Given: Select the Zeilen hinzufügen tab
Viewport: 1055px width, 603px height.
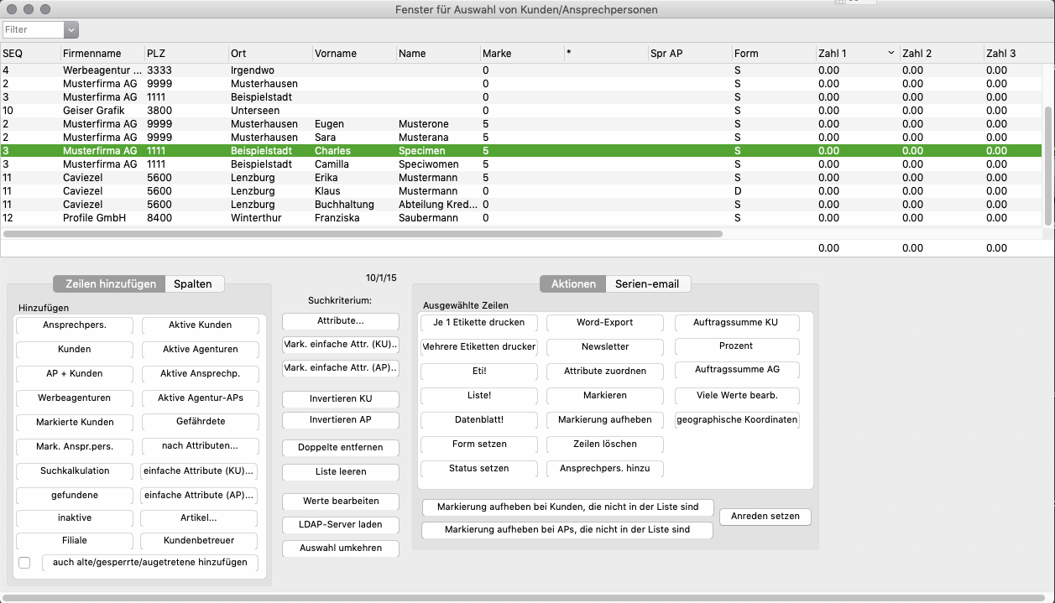Looking at the screenshot, I should [x=110, y=283].
